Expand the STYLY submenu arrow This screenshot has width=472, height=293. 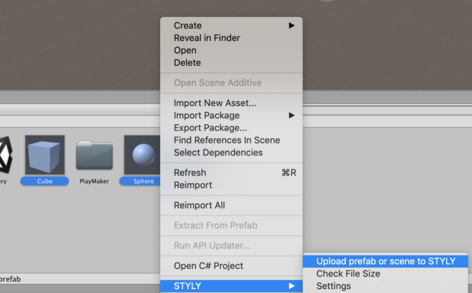(x=292, y=286)
